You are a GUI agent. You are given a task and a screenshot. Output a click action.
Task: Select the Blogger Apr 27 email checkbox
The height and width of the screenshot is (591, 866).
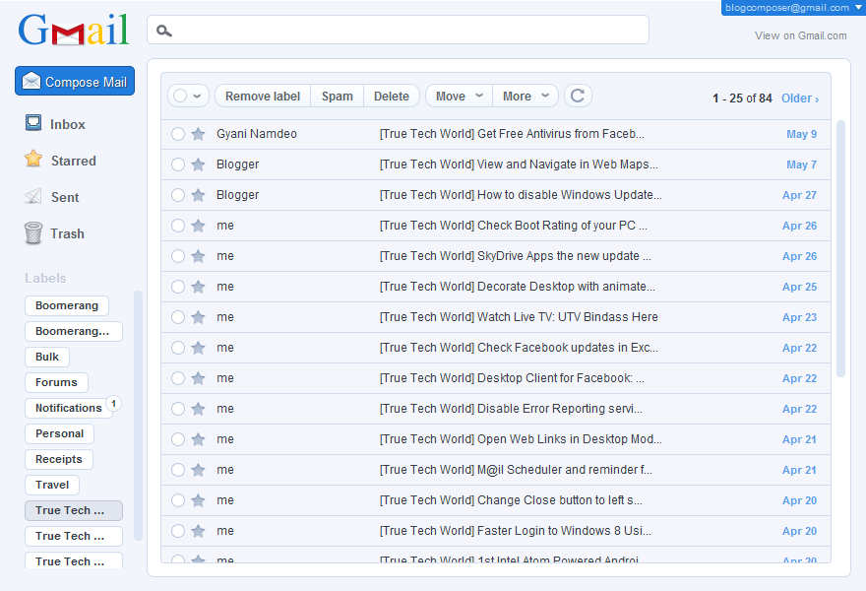[x=178, y=195]
